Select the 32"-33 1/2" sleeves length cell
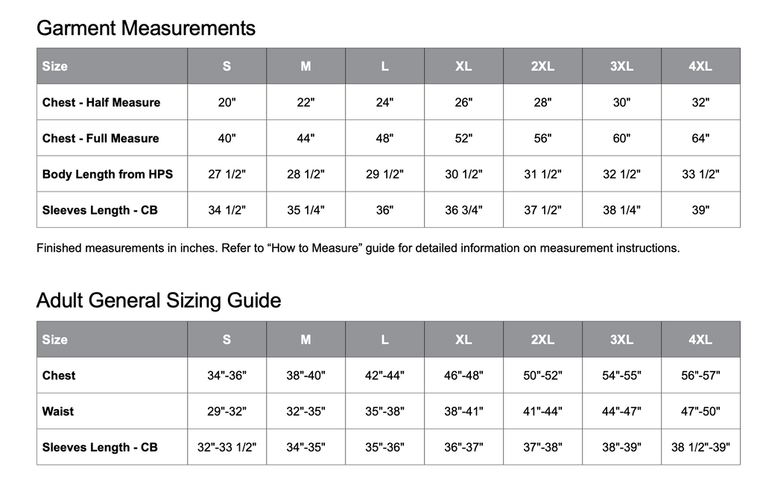Screen dimensions: 763x485 click(227, 447)
